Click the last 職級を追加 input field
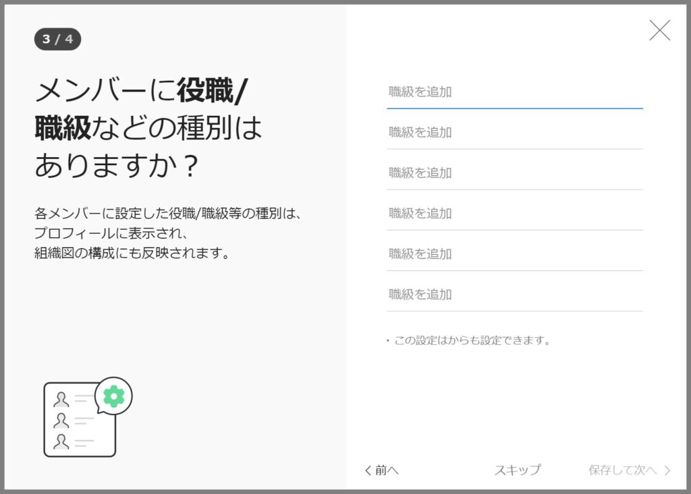The height and width of the screenshot is (494, 691). coord(515,295)
